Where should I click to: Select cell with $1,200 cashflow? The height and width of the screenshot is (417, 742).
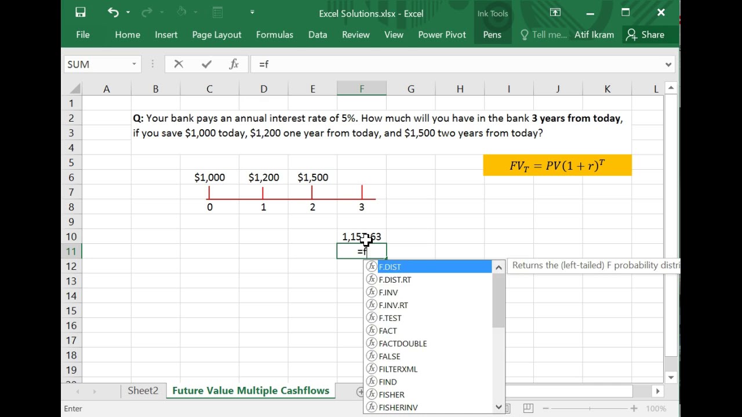click(x=264, y=177)
